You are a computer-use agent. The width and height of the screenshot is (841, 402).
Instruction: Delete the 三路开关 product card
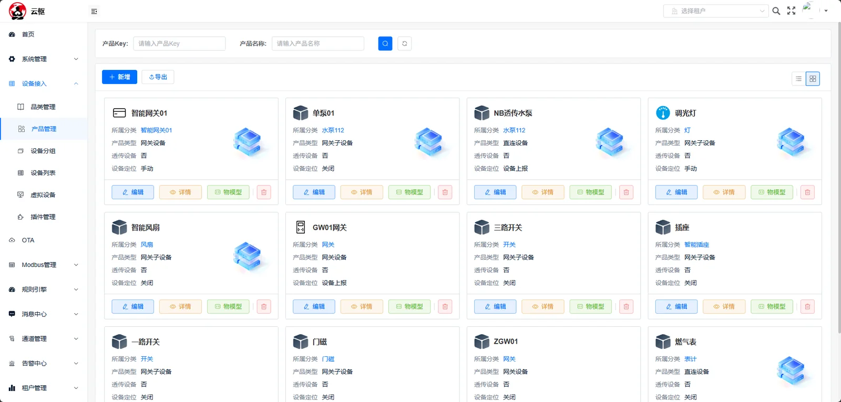tap(627, 307)
